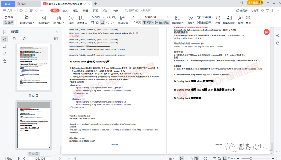Open 背景 background dropdown

click(191, 20)
